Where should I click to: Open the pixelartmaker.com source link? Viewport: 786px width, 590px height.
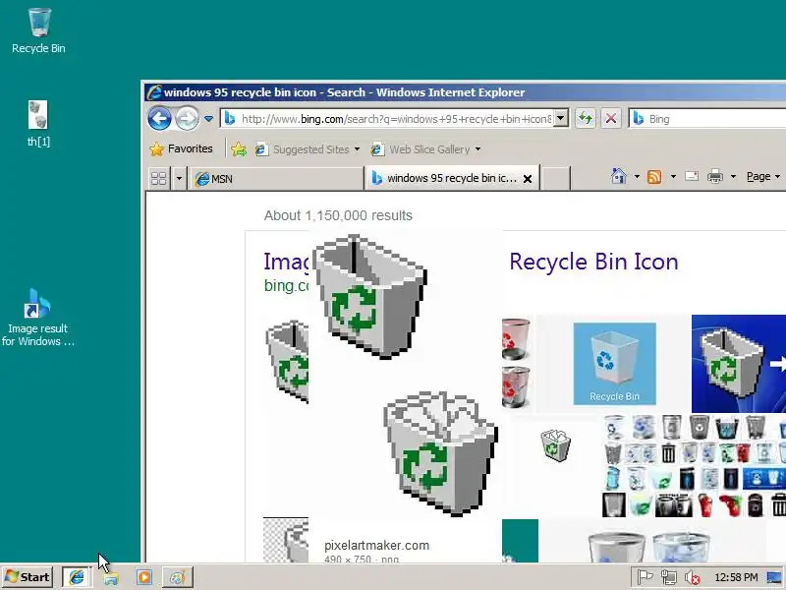click(376, 546)
